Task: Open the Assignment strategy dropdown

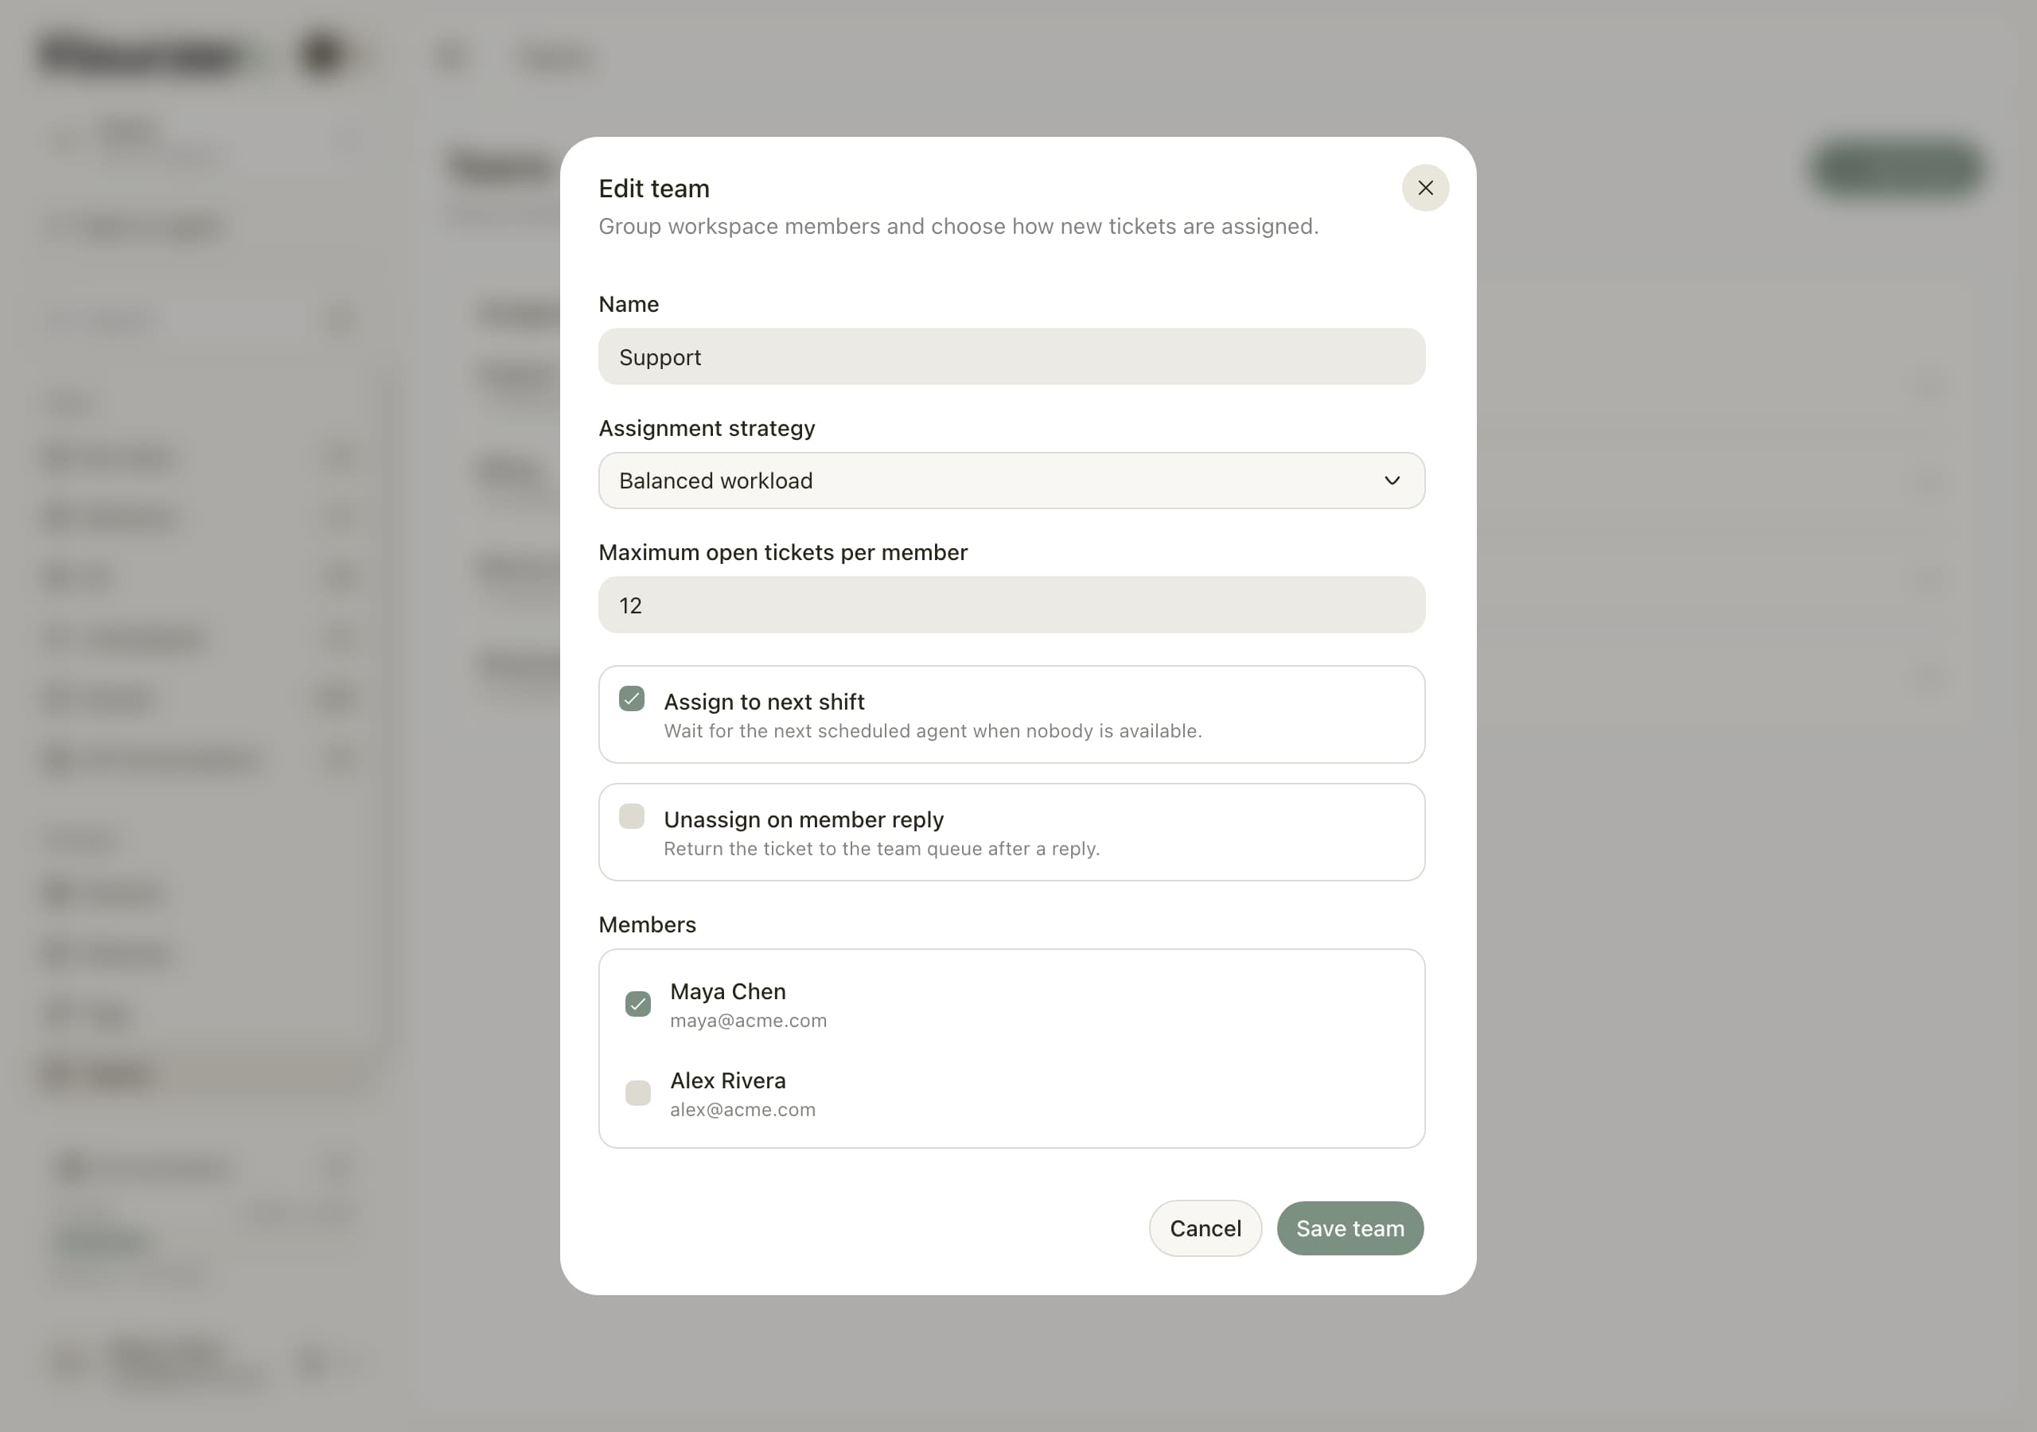Action: [1011, 481]
